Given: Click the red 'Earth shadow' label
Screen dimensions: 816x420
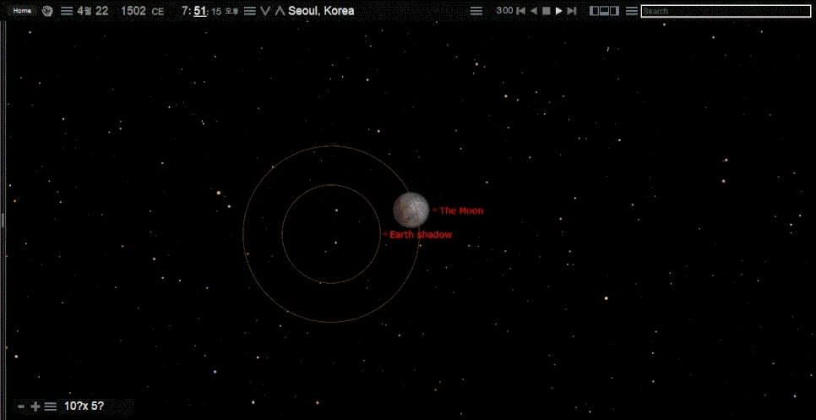Looking at the screenshot, I should coord(421,235).
